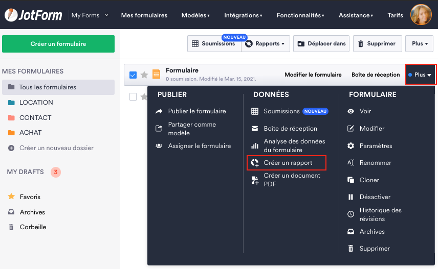Click the Historique des révisions clock icon
This screenshot has width=438, height=269.
pos(351,214)
